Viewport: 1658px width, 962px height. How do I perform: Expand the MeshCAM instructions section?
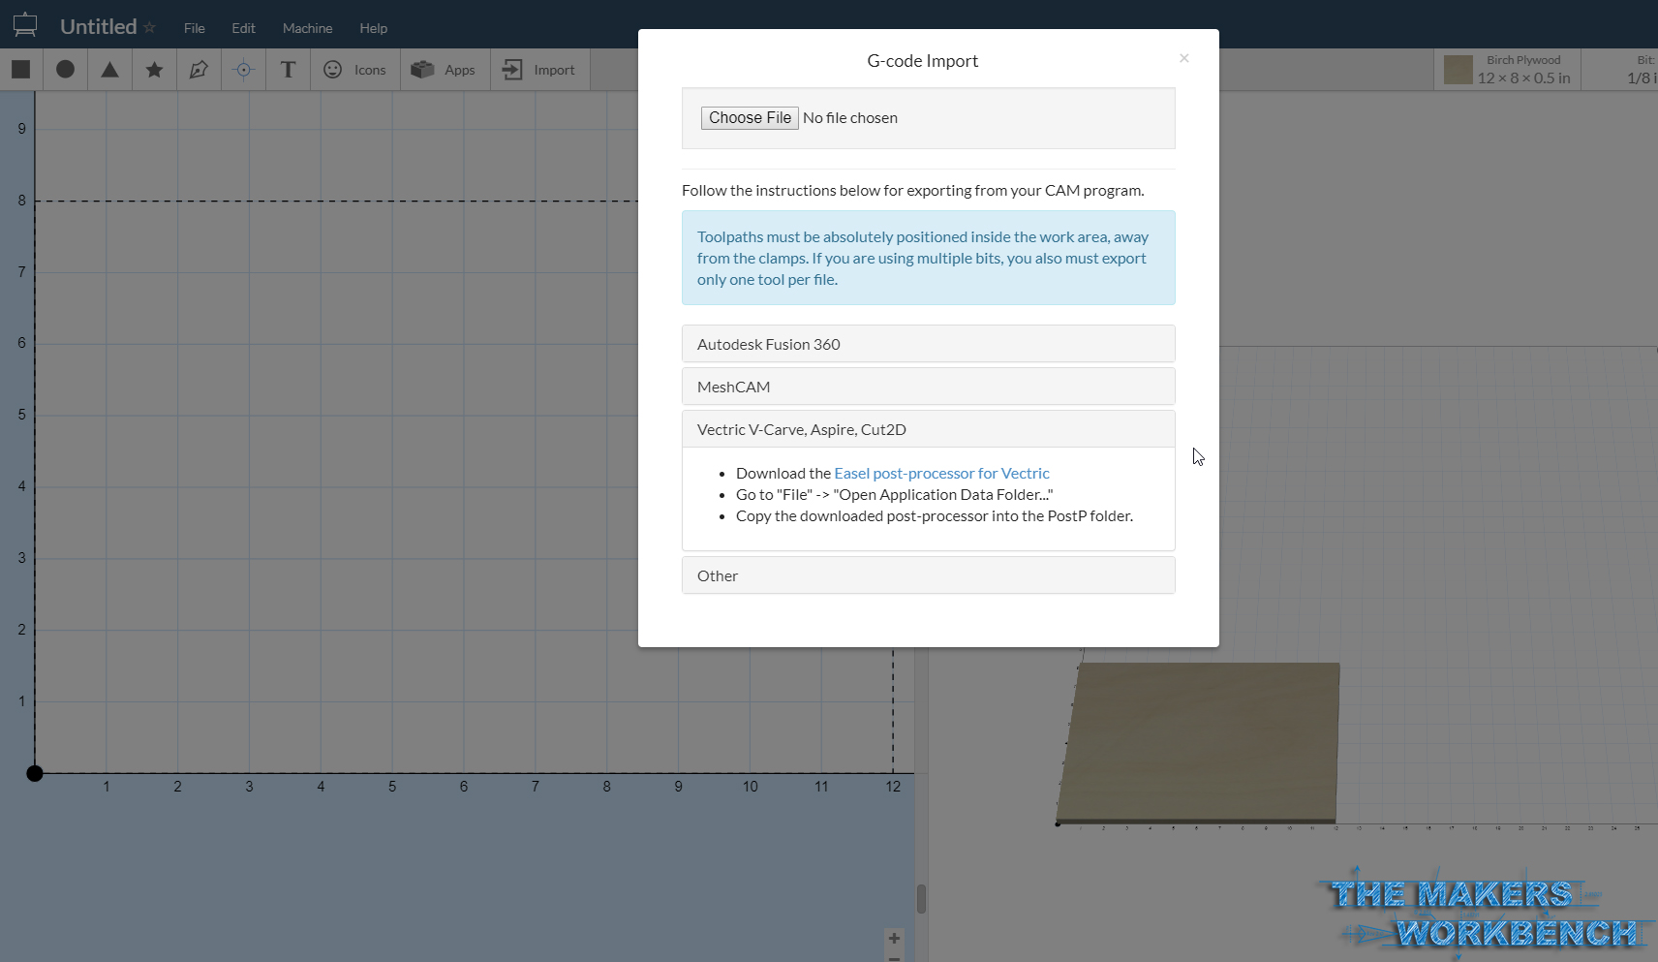coord(928,386)
